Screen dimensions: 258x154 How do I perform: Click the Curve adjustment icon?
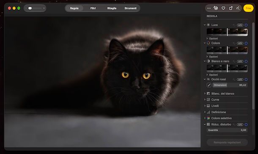(x=209, y=99)
